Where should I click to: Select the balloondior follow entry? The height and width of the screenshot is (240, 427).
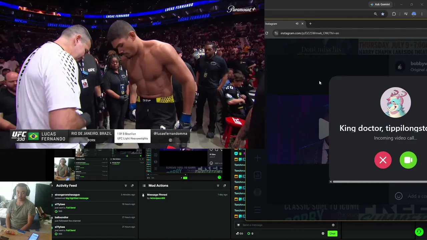[93, 219]
